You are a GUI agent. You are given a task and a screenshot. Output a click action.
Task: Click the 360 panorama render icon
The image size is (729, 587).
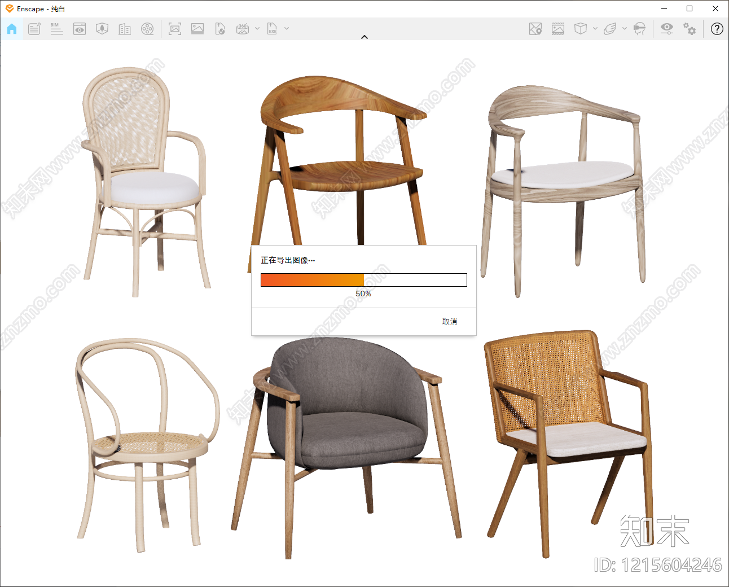point(243,29)
